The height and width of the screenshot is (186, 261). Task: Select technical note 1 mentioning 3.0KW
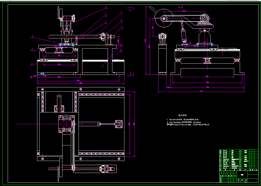tap(183, 120)
